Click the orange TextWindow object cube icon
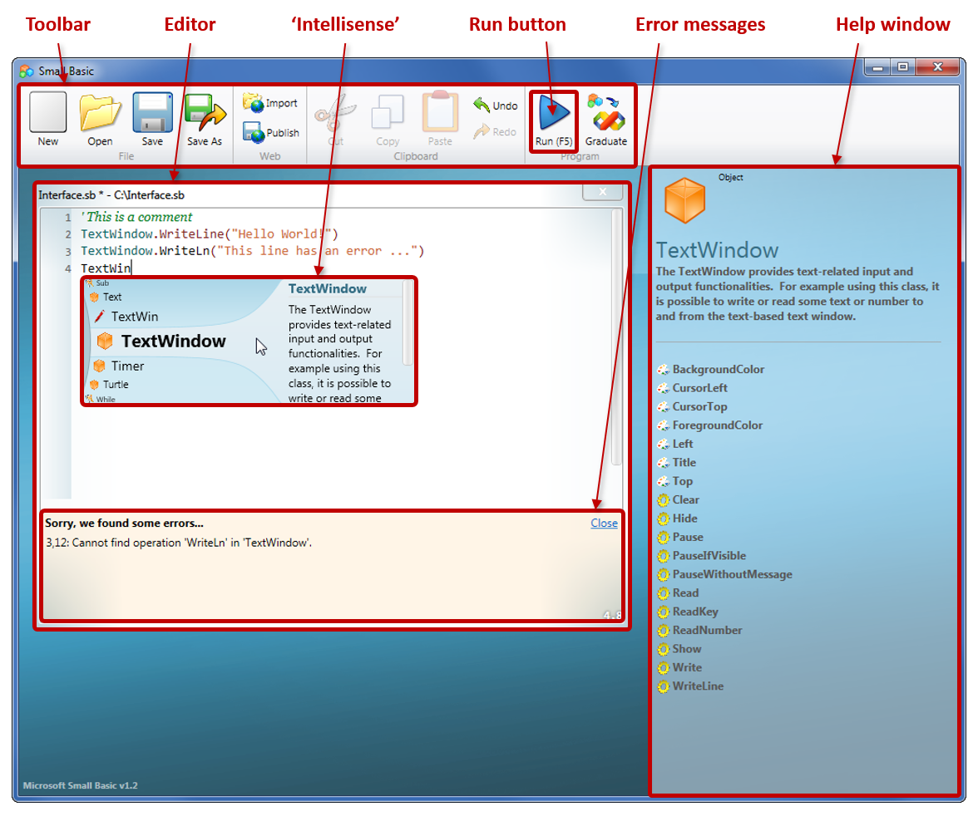The image size is (978, 816). click(685, 200)
